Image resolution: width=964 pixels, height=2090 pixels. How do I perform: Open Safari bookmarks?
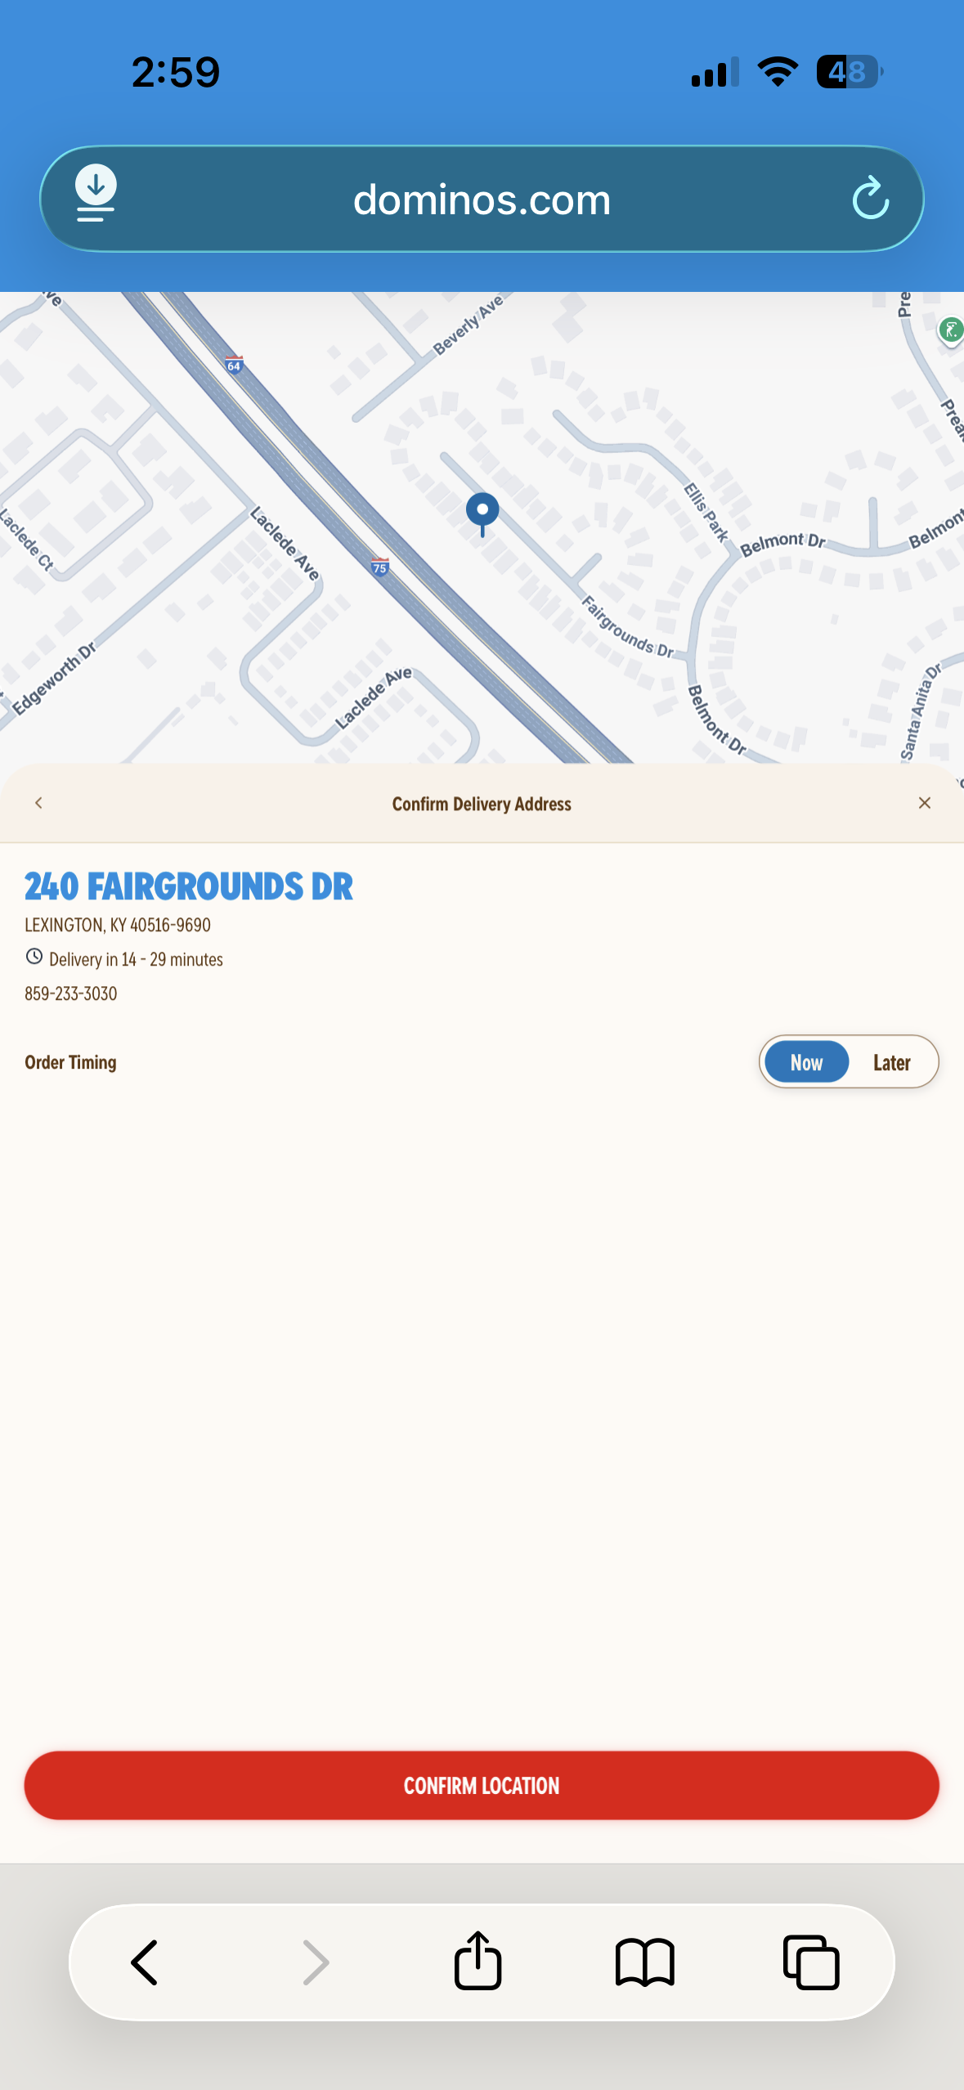(x=644, y=1962)
